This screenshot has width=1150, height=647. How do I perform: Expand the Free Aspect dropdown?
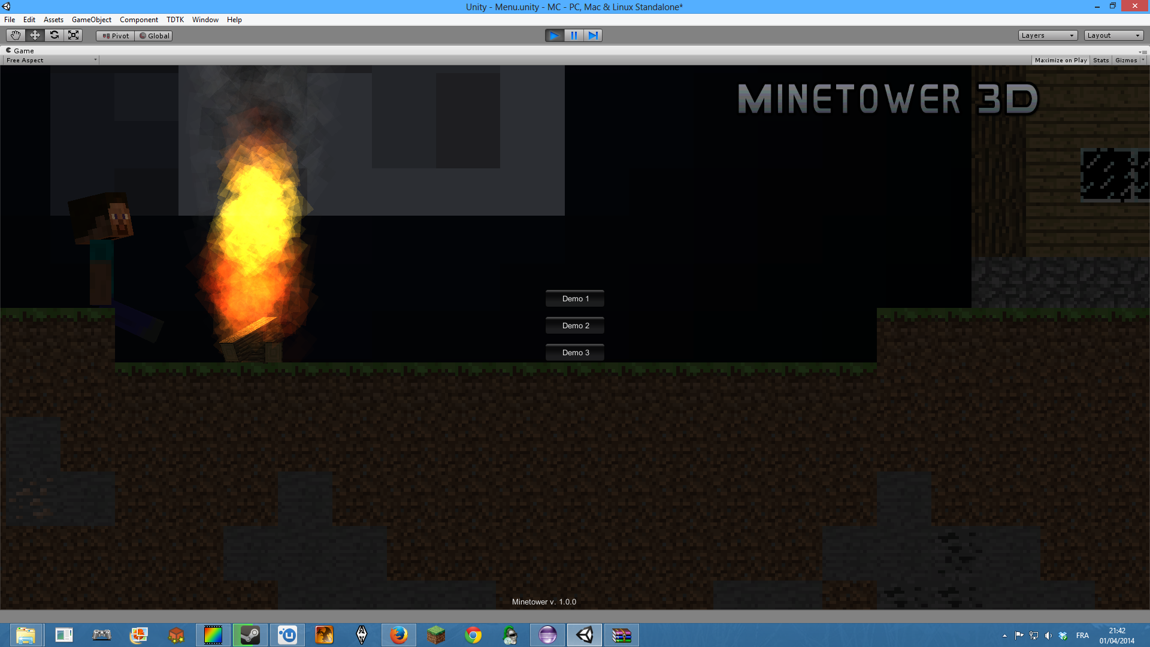point(51,60)
